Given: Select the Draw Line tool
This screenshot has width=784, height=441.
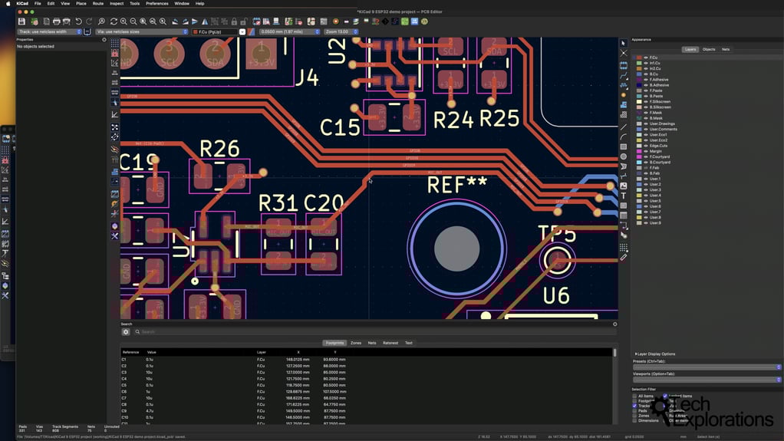Looking at the screenshot, I should [x=624, y=126].
